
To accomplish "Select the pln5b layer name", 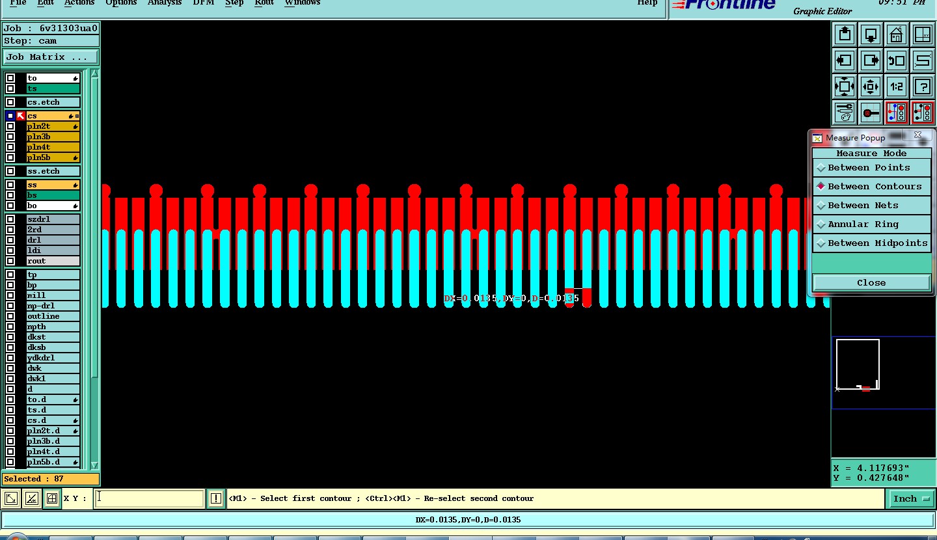I will coord(53,157).
